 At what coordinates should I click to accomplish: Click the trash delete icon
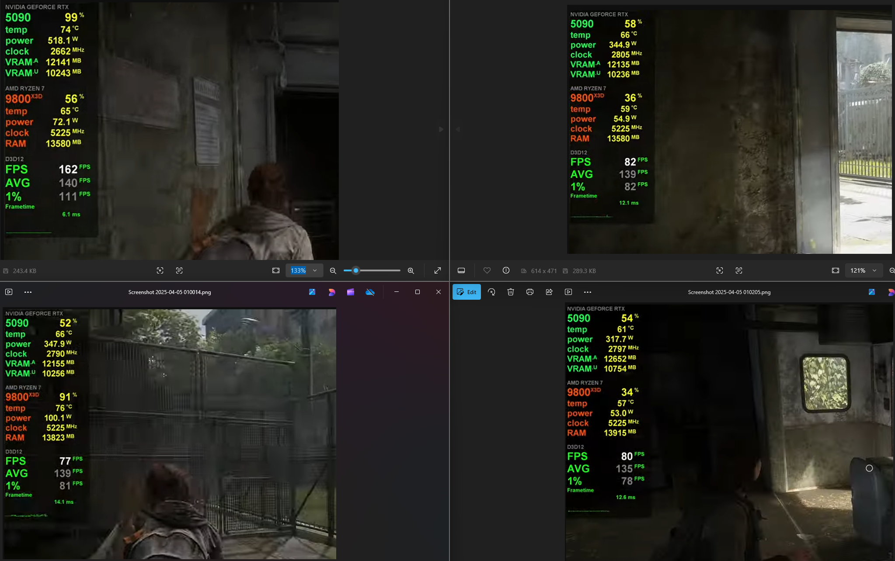(511, 292)
